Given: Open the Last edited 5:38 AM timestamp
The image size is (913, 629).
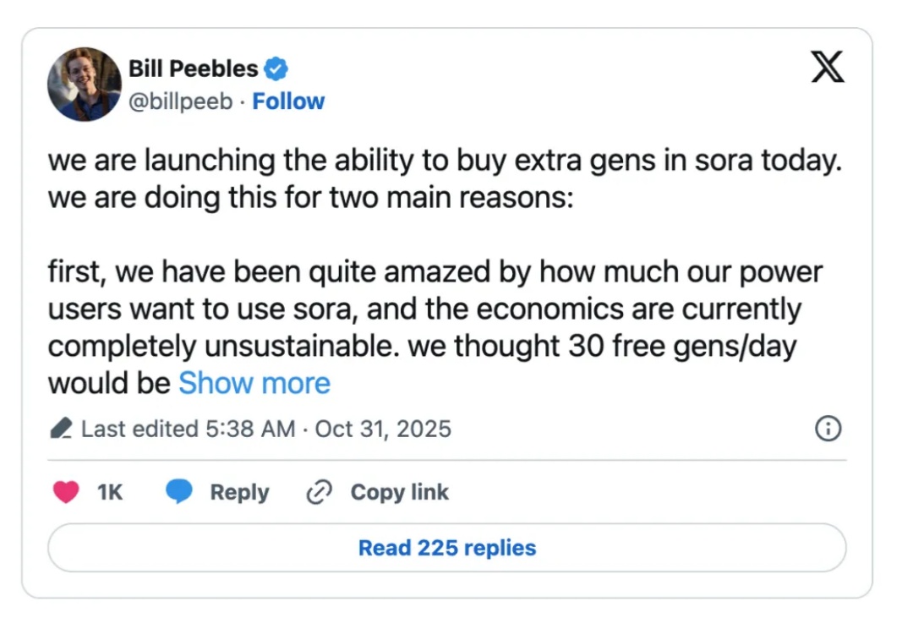Looking at the screenshot, I should pyautogui.click(x=188, y=429).
